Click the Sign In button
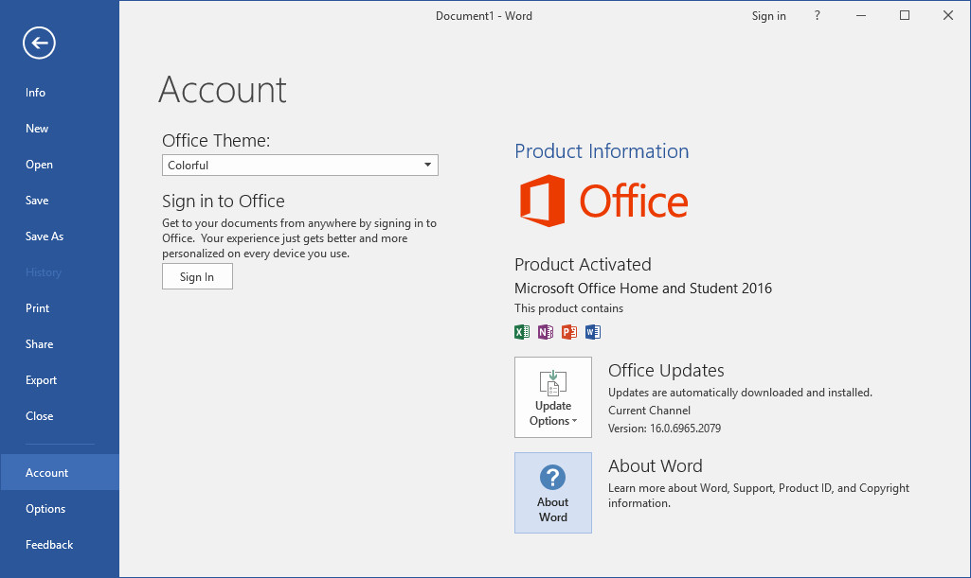Screen dimensions: 971x578 (197, 276)
